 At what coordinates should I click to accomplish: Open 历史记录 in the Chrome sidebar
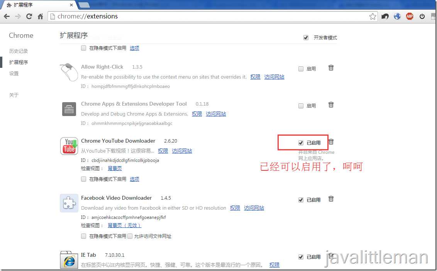pos(19,51)
